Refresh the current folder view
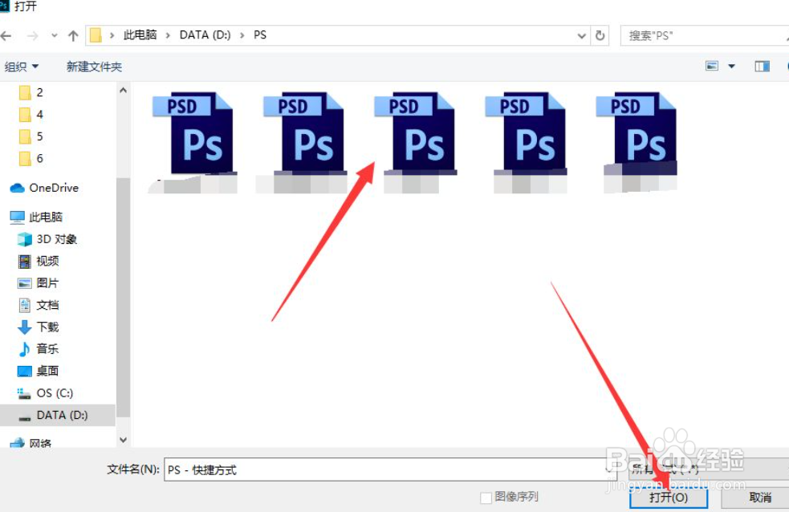 point(600,35)
